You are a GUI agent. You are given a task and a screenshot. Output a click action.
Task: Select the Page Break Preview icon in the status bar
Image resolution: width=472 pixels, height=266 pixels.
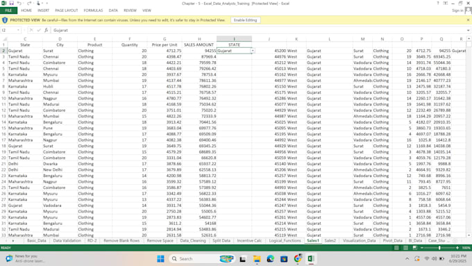[x=415, y=248]
